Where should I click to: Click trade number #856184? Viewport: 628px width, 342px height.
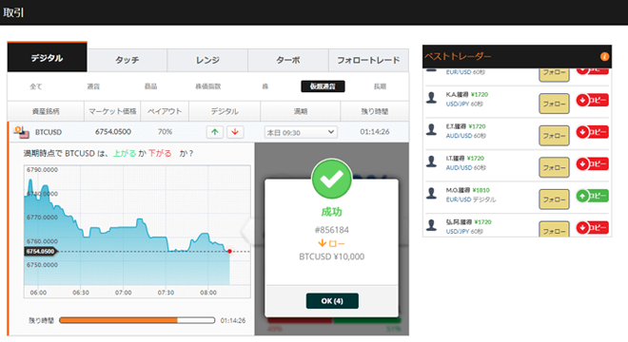(332, 230)
